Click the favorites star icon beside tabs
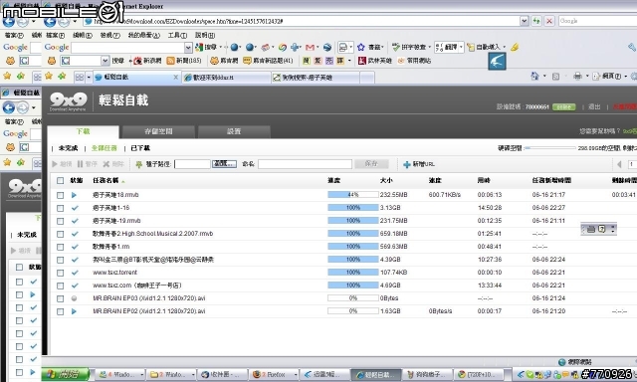The width and height of the screenshot is (637, 382). (x=49, y=76)
